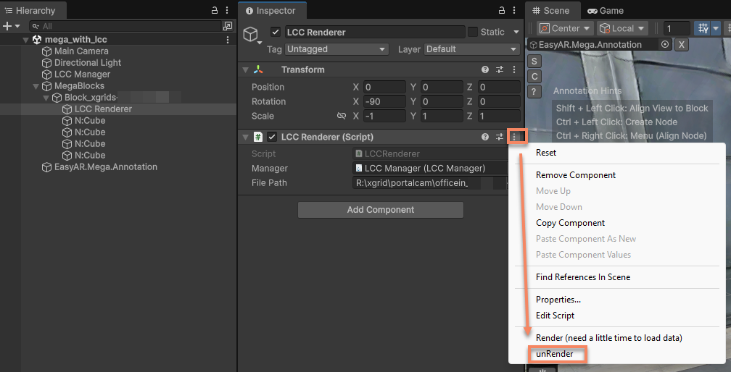Select unRender from the context menu
The width and height of the screenshot is (731, 372).
coord(555,354)
